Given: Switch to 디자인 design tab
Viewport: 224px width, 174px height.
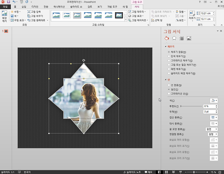Looking at the screenshot, I should click(x=35, y=7).
